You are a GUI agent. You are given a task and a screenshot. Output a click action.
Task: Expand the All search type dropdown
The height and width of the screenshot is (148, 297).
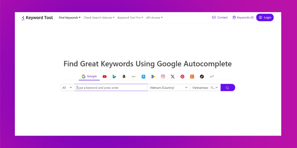pyautogui.click(x=67, y=88)
